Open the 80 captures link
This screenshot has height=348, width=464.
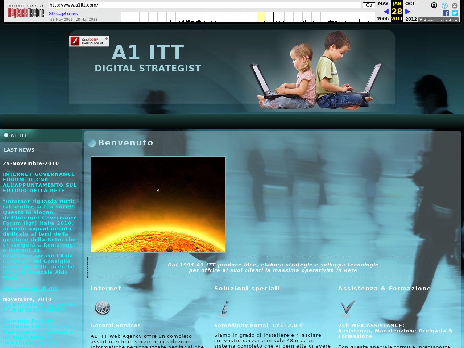point(63,14)
